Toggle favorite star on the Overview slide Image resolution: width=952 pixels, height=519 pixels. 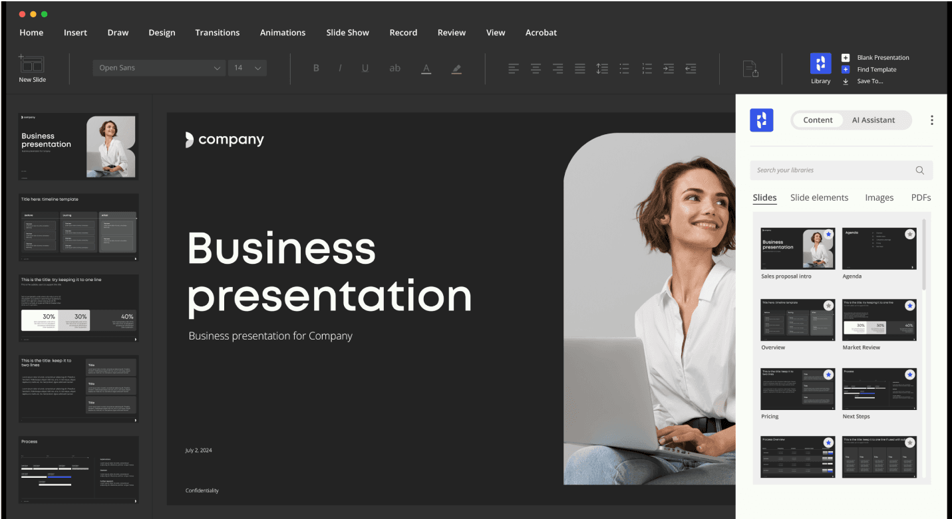(828, 306)
